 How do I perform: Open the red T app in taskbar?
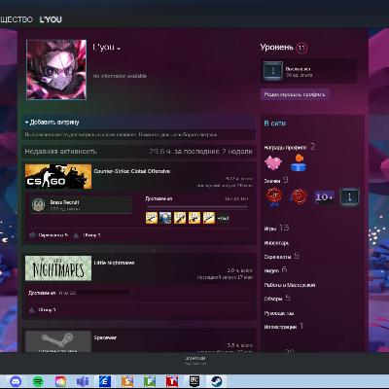pos(172,381)
